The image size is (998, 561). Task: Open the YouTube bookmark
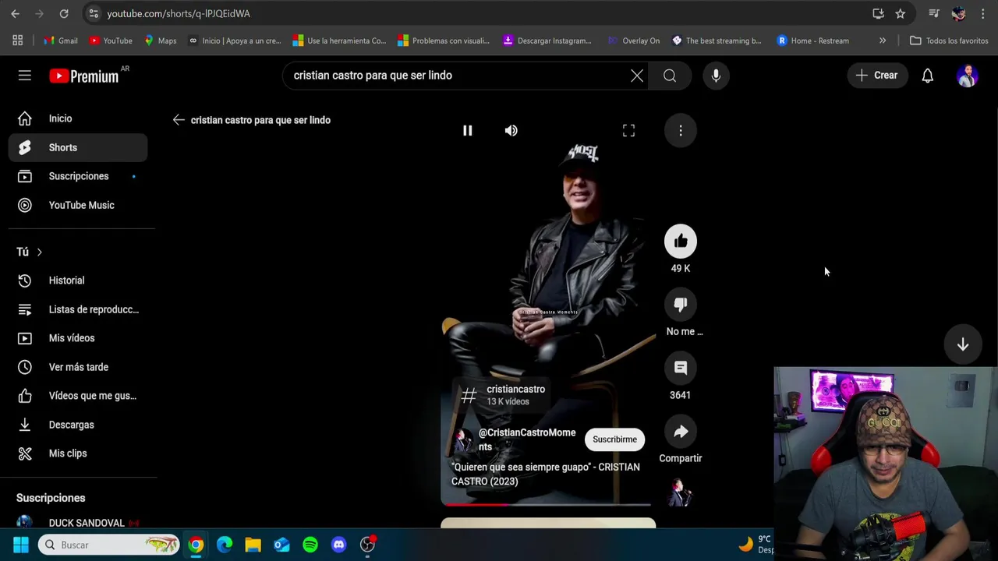pyautogui.click(x=111, y=41)
